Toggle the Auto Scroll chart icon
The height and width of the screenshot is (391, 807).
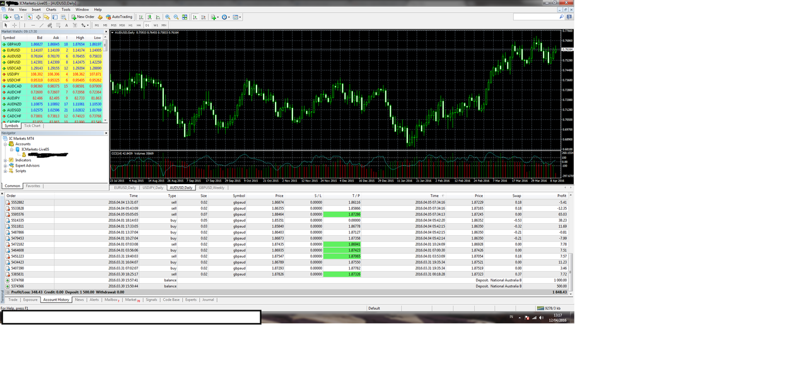(195, 17)
